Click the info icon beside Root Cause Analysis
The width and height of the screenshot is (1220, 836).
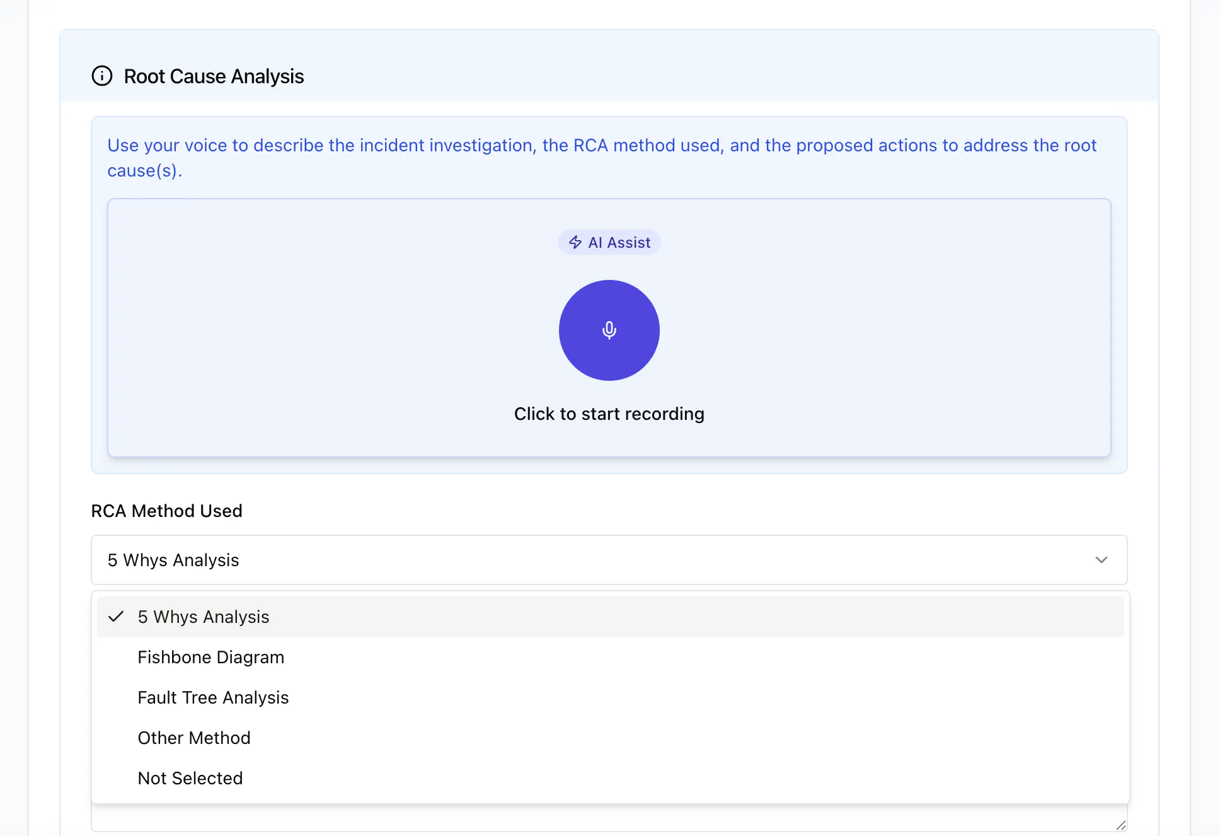(x=102, y=76)
